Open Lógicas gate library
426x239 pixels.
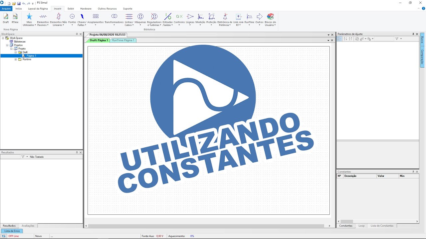[x=190, y=20]
